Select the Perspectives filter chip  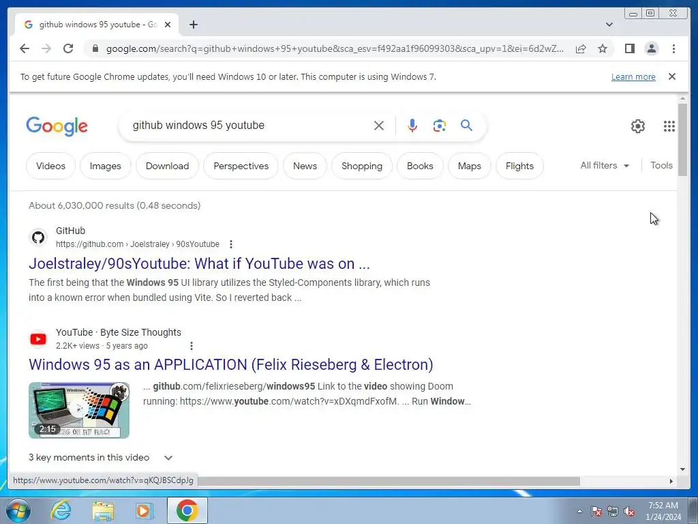pos(241,166)
